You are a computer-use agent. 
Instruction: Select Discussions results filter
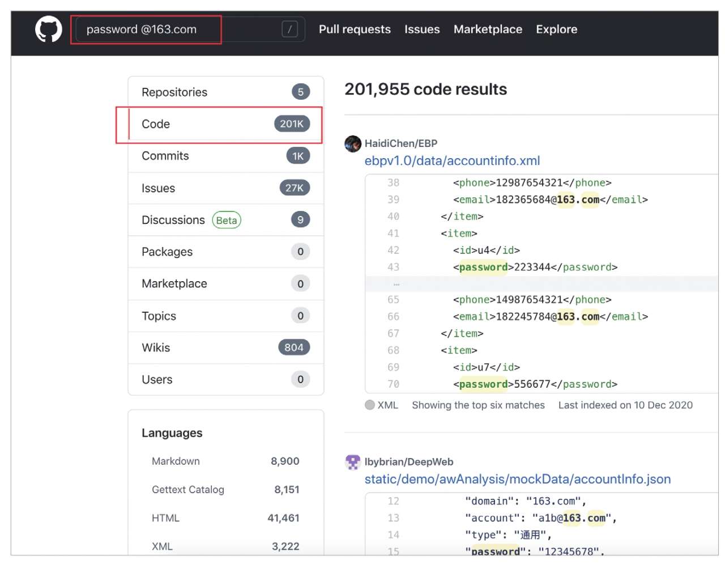pyautogui.click(x=226, y=219)
